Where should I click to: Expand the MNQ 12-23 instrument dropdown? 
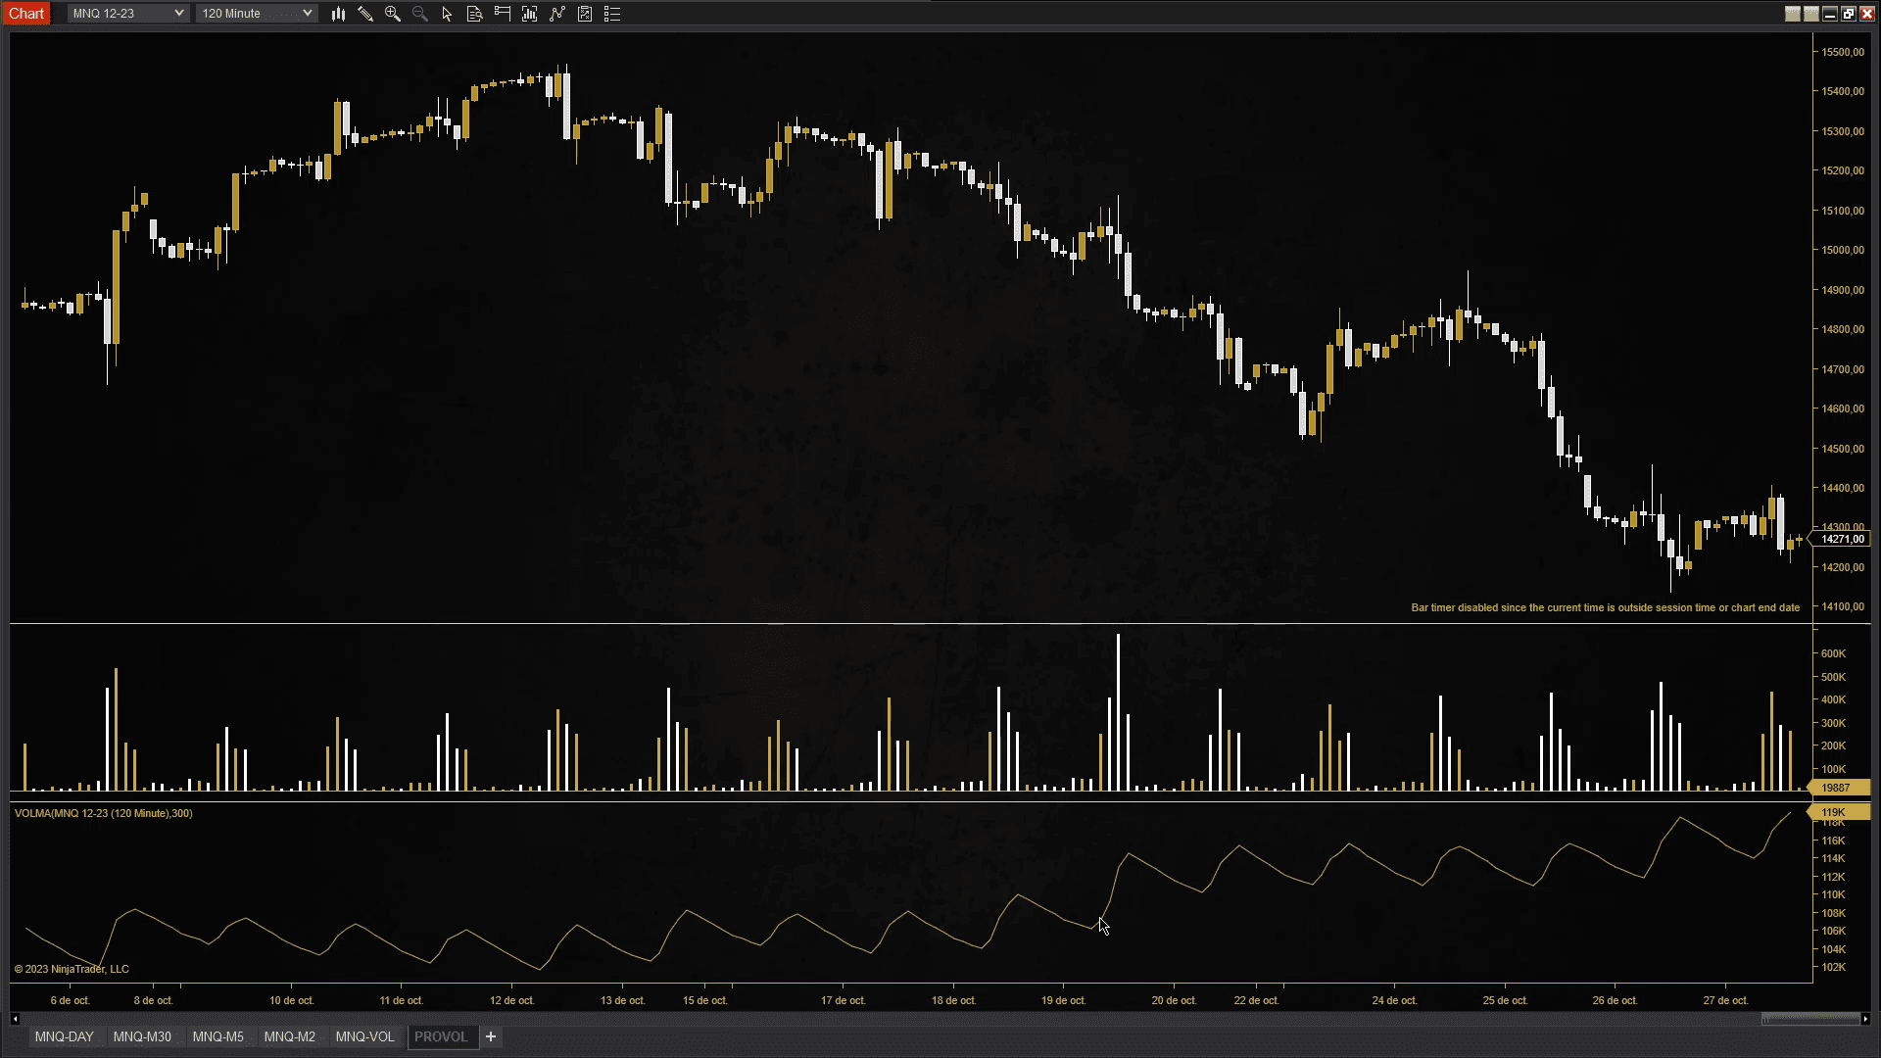127,14
